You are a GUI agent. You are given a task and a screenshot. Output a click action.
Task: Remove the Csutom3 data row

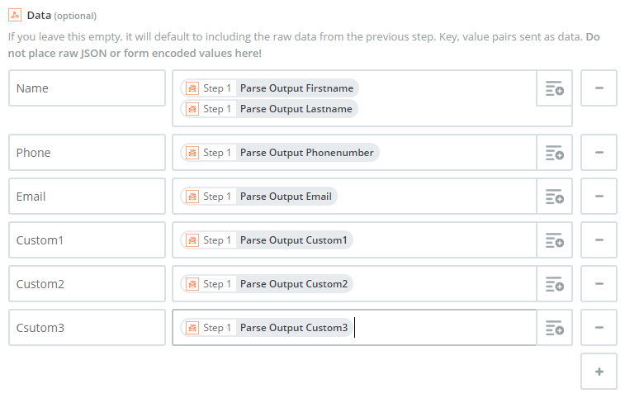(599, 328)
